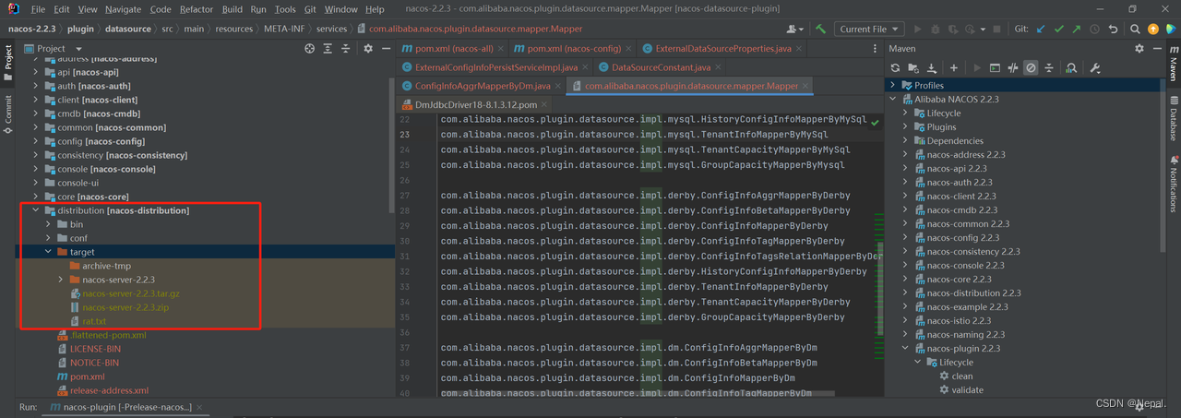1181x418 pixels.
Task: Toggle the Maven tool window stripe
Action: click(x=1174, y=63)
